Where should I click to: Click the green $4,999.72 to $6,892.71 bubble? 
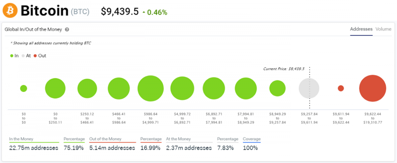[182, 88]
